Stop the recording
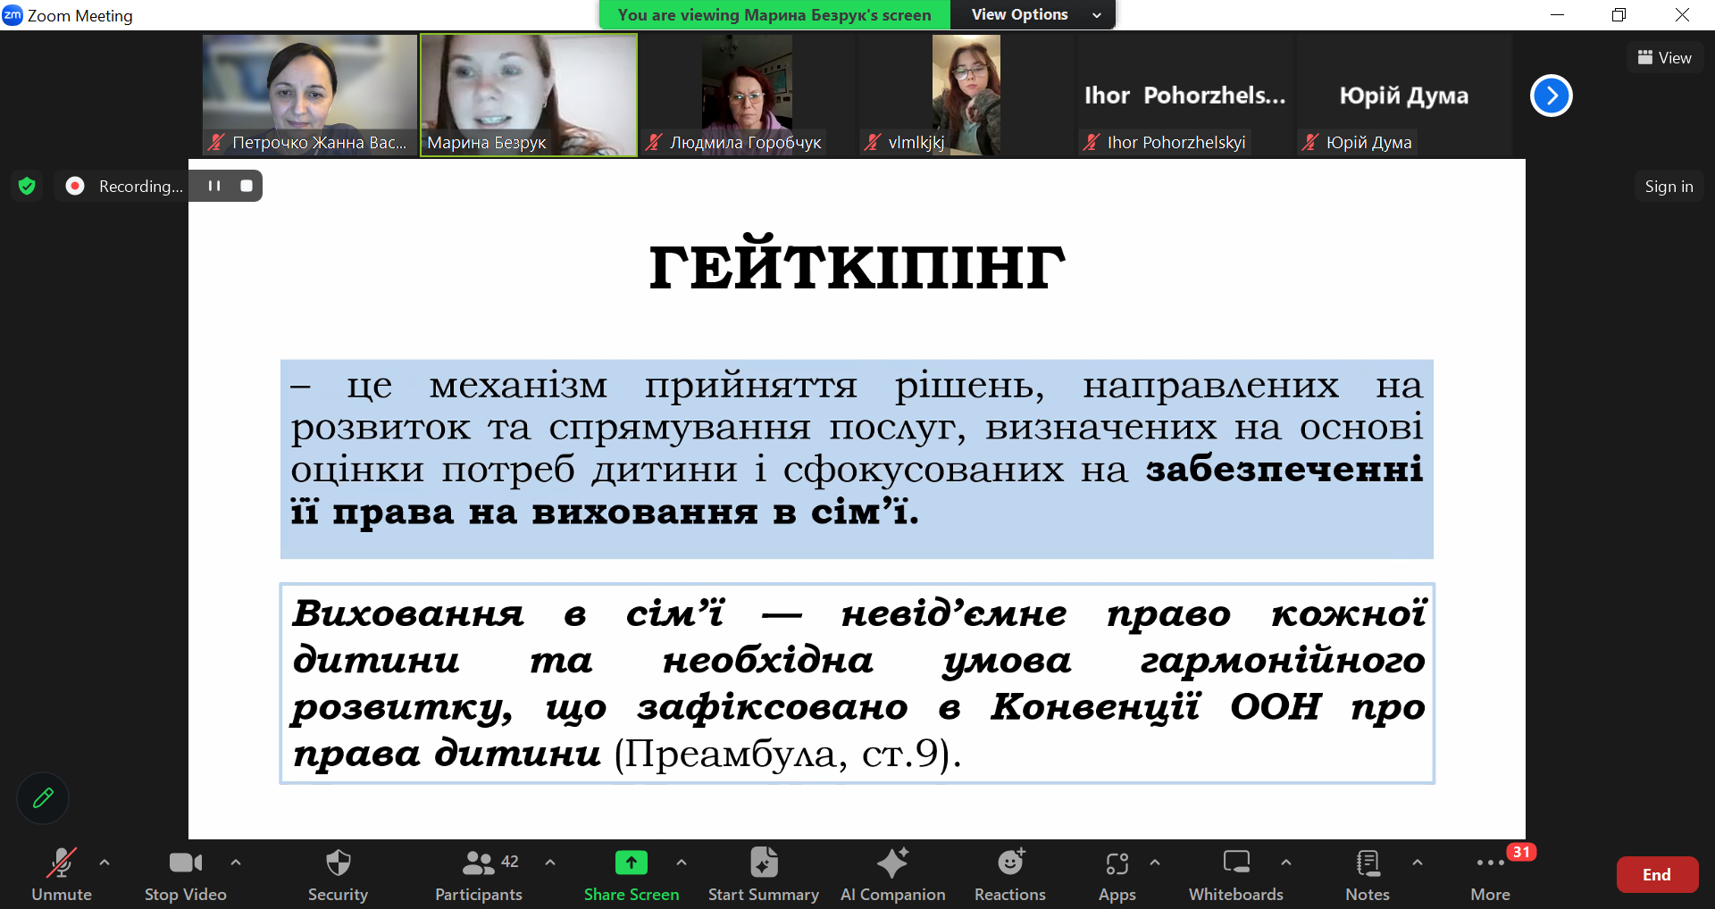The height and width of the screenshot is (909, 1715). (247, 186)
